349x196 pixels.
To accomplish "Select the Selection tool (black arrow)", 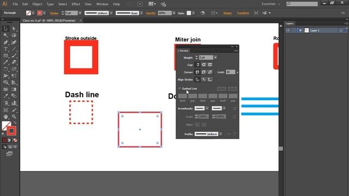I will tap(5, 28).
